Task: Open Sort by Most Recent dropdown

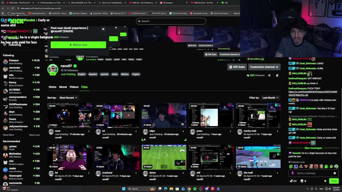Action: click(68, 98)
